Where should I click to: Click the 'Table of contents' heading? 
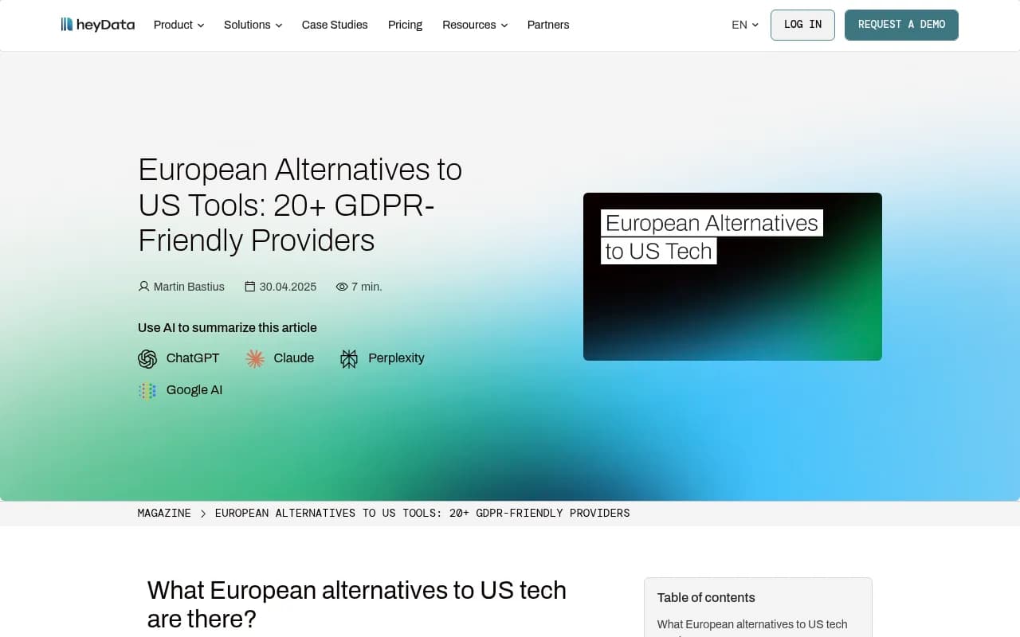point(706,598)
